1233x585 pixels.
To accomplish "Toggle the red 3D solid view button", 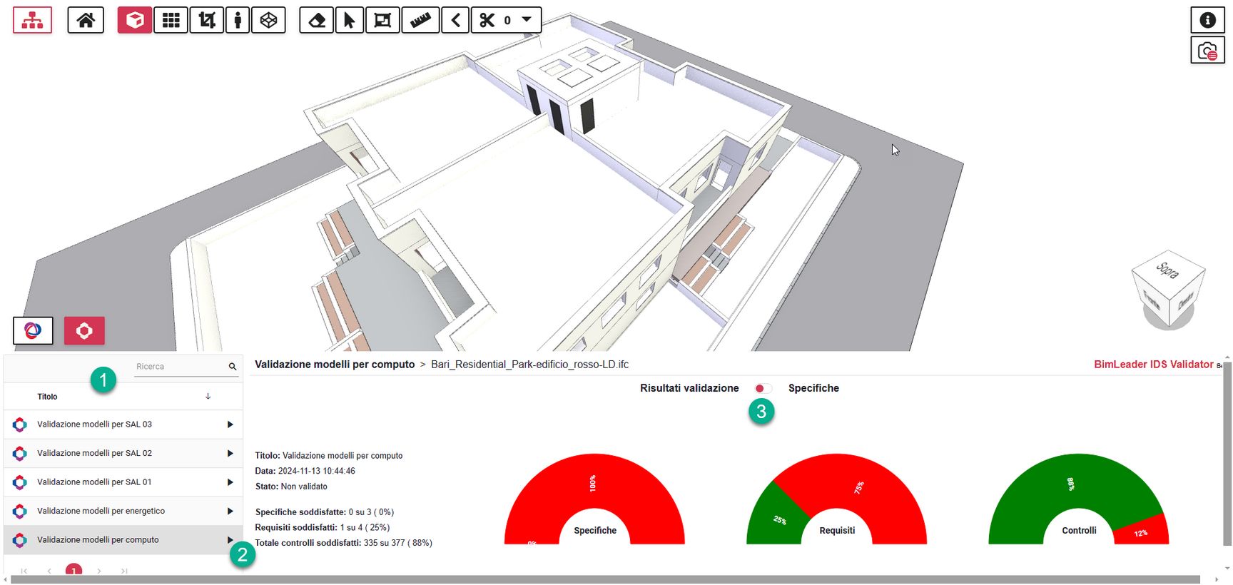I will click(x=135, y=20).
